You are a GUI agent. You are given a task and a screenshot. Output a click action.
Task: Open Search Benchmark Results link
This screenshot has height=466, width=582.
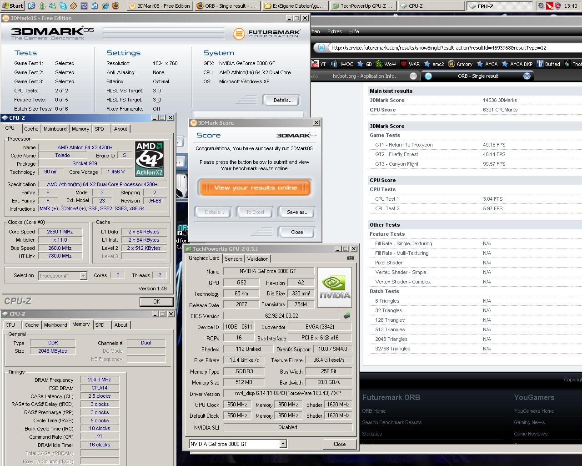click(x=391, y=422)
